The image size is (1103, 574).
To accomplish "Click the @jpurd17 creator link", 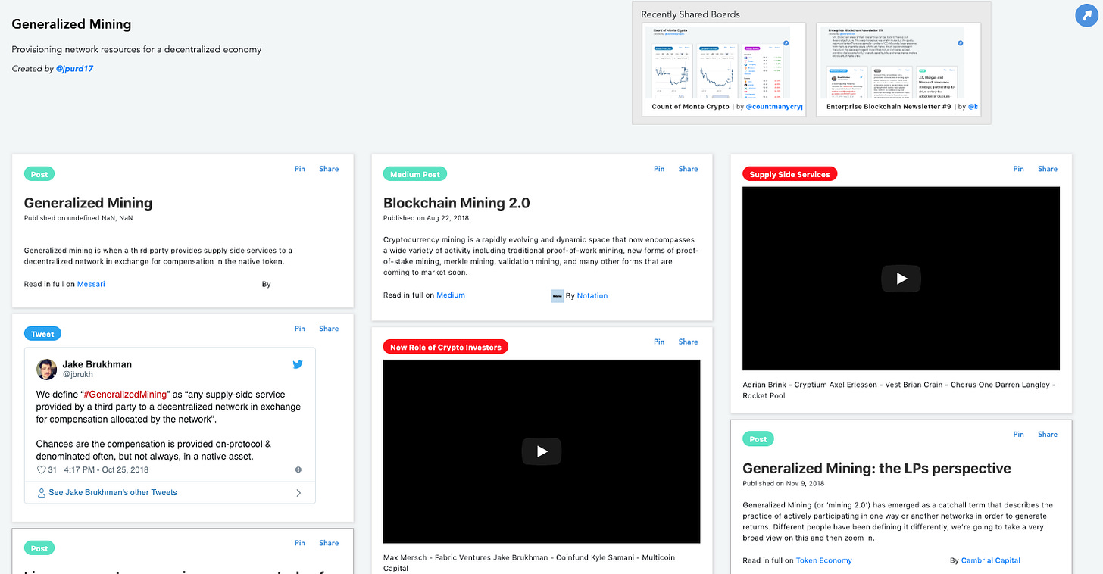I will [74, 69].
